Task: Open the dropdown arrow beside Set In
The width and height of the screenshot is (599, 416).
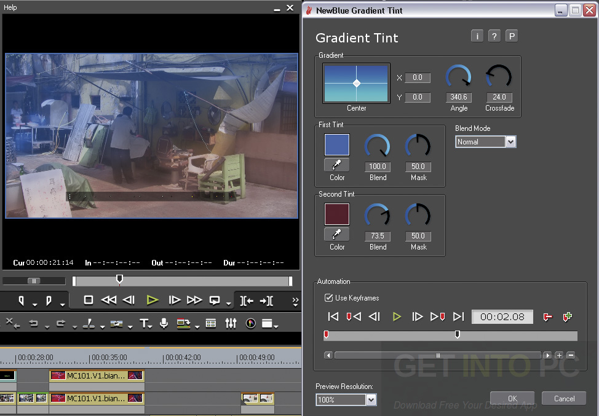Action: click(x=35, y=304)
